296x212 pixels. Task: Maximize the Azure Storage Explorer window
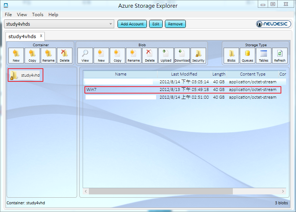point(273,4)
